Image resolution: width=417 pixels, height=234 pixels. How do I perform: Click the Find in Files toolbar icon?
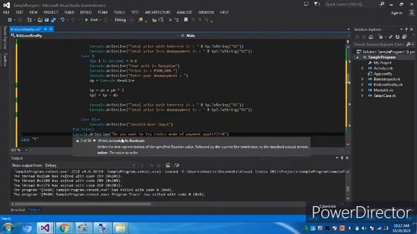[x=141, y=20]
